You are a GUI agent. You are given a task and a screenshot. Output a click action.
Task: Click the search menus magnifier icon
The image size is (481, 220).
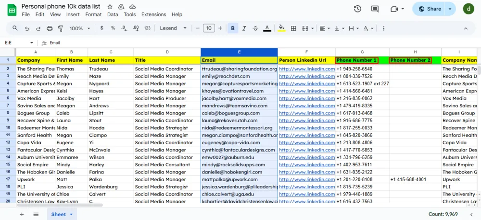point(15,28)
